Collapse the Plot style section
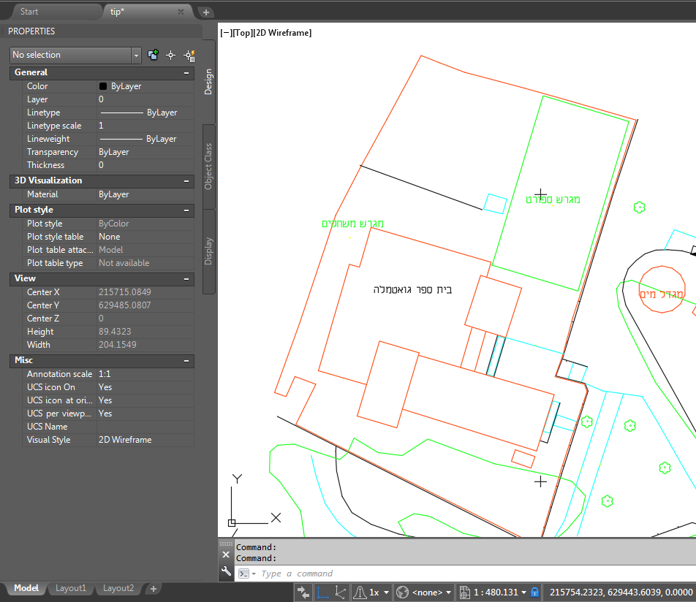The width and height of the screenshot is (696, 602). coord(186,210)
